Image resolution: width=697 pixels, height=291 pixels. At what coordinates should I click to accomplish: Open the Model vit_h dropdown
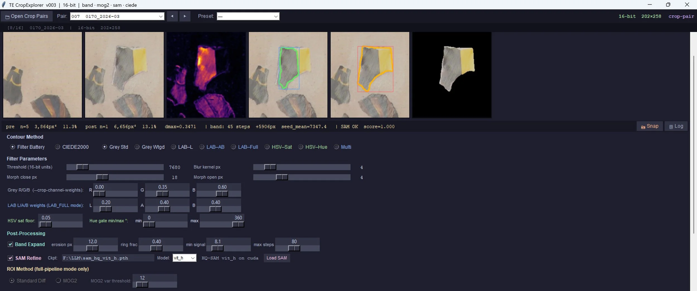click(185, 258)
